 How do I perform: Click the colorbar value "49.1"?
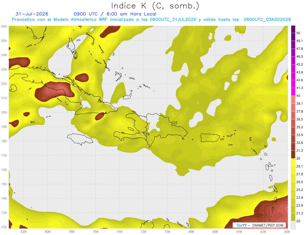point(300,41)
